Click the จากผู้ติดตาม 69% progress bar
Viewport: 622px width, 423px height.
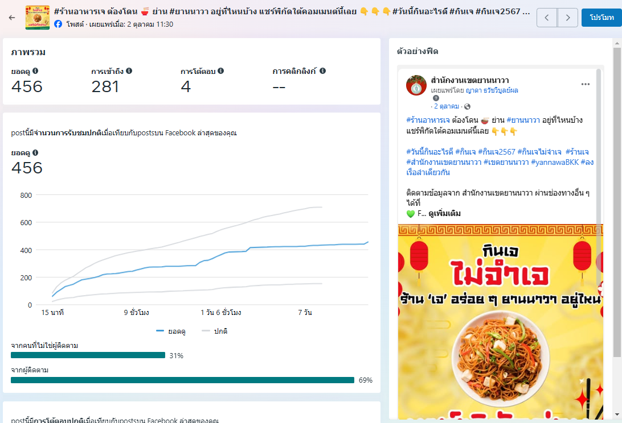[x=182, y=380]
